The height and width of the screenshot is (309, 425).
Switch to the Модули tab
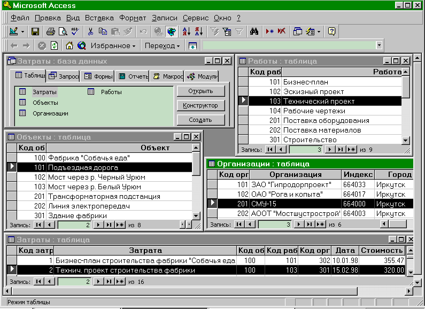point(202,76)
